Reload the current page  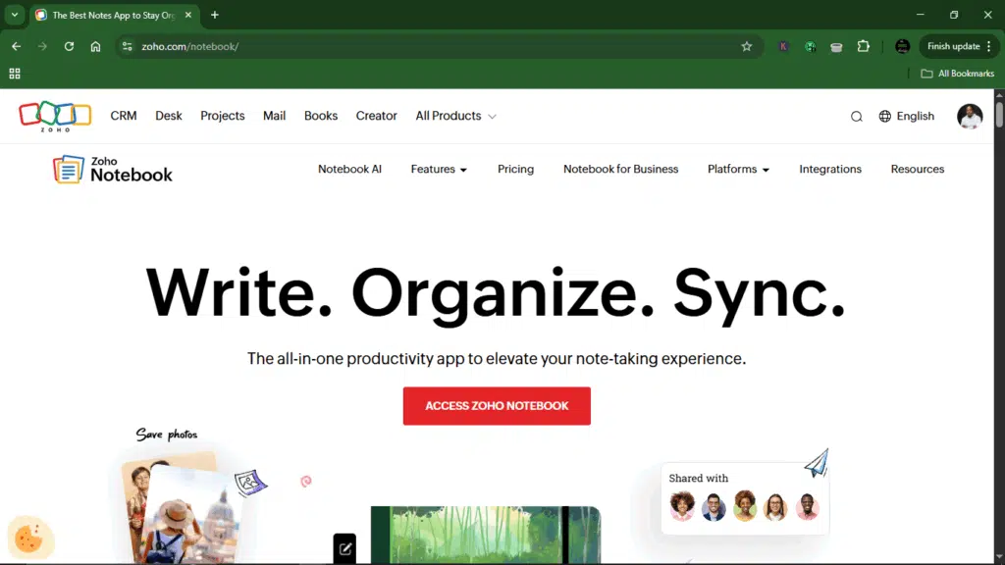point(69,46)
